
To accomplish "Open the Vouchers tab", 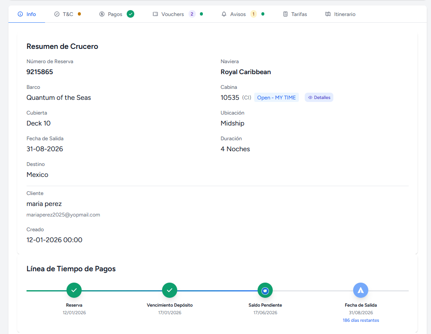I will [173, 14].
